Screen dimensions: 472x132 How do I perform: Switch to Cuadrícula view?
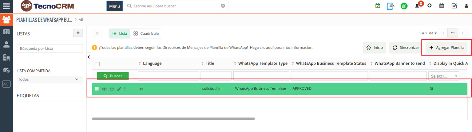coord(146,33)
